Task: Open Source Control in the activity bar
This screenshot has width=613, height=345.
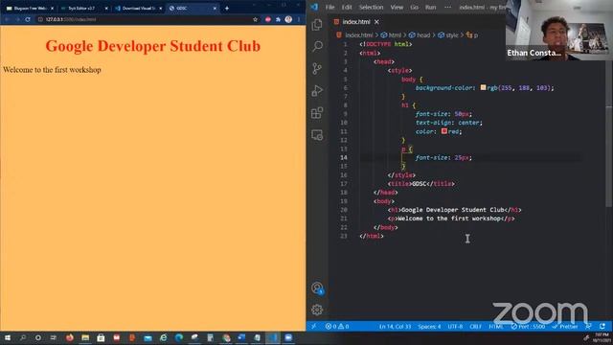Action: (x=317, y=68)
